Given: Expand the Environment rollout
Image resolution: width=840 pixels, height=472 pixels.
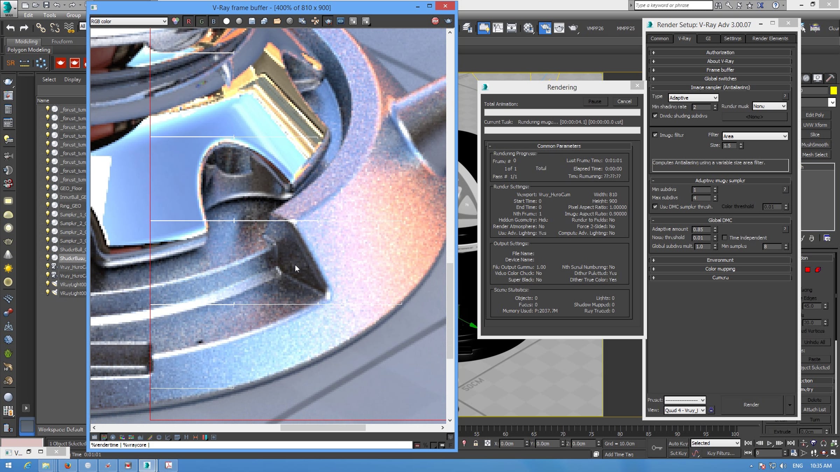Looking at the screenshot, I should [720, 260].
